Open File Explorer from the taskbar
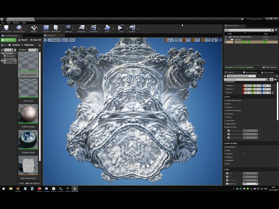 (x=11, y=189)
